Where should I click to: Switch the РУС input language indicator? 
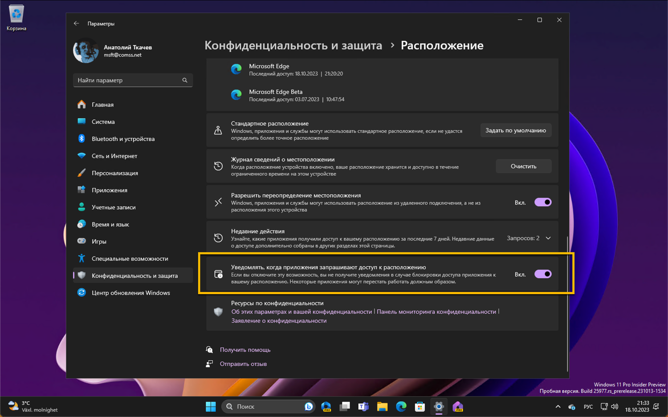(x=588, y=407)
